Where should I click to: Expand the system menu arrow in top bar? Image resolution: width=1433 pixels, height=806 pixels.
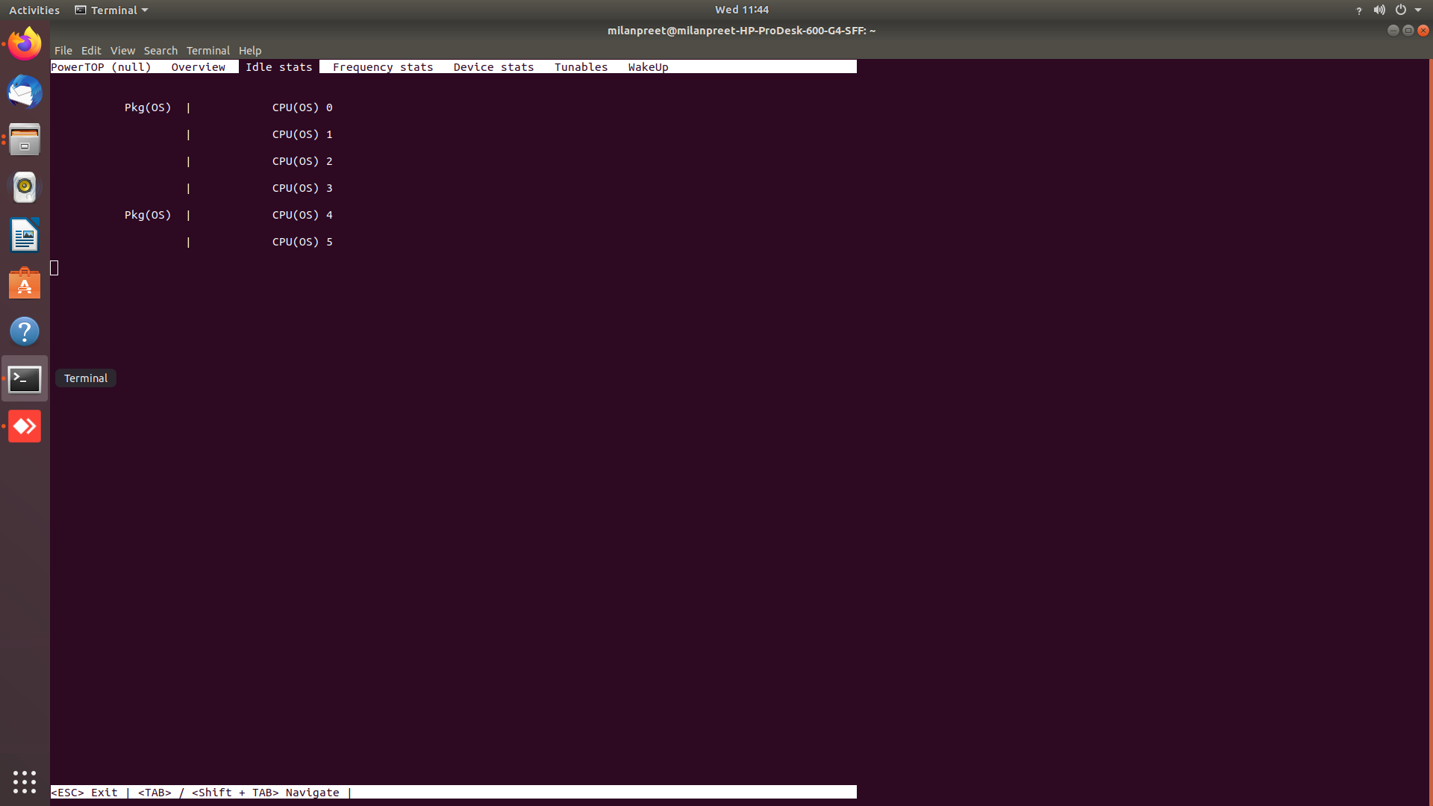(x=1418, y=10)
